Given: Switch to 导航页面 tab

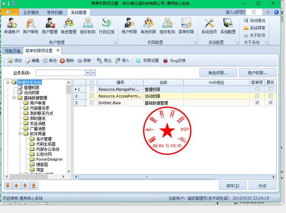Looking at the screenshot, I should (13, 51).
